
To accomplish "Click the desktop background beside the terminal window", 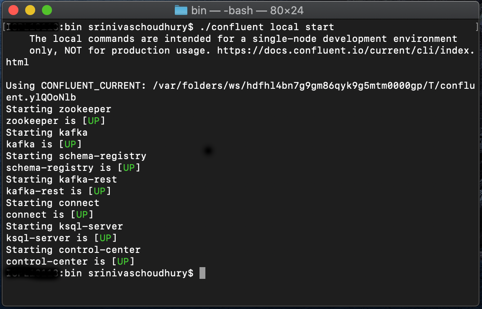I will click(481, 167).
